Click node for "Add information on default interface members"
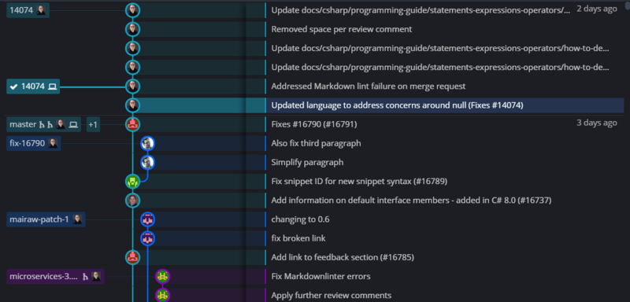The width and height of the screenshot is (630, 302). pos(132,200)
